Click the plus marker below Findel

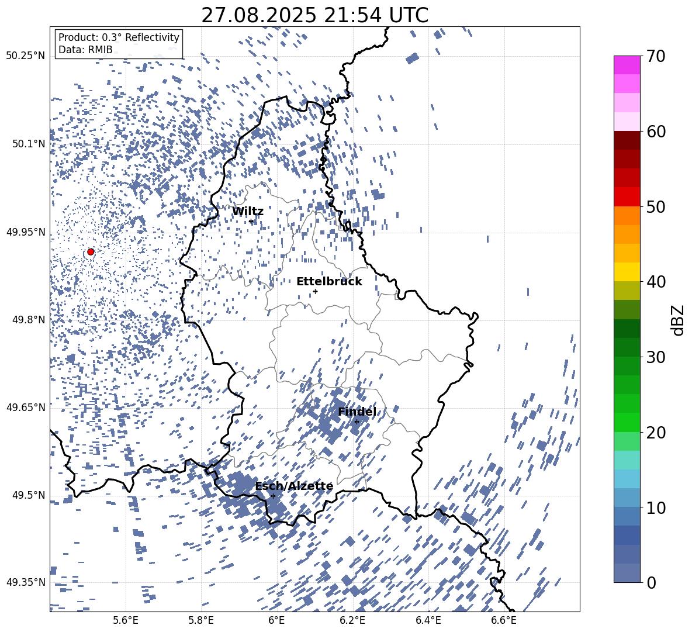tap(357, 422)
